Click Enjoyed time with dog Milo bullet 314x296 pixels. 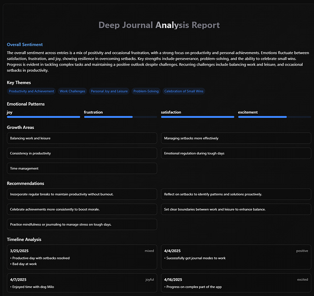pyautogui.click(x=32, y=287)
